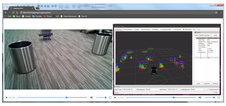Open a new browser tab
226x106 pixels.
(38, 8)
